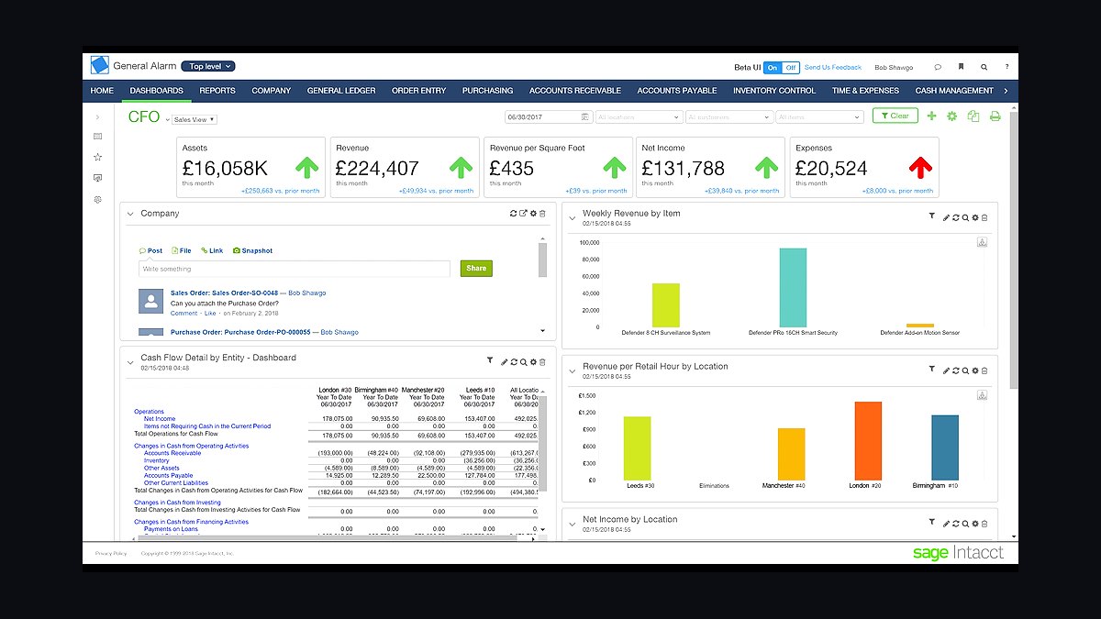
Task: Export the Revenue per Retail Hour chart
Action: (982, 395)
